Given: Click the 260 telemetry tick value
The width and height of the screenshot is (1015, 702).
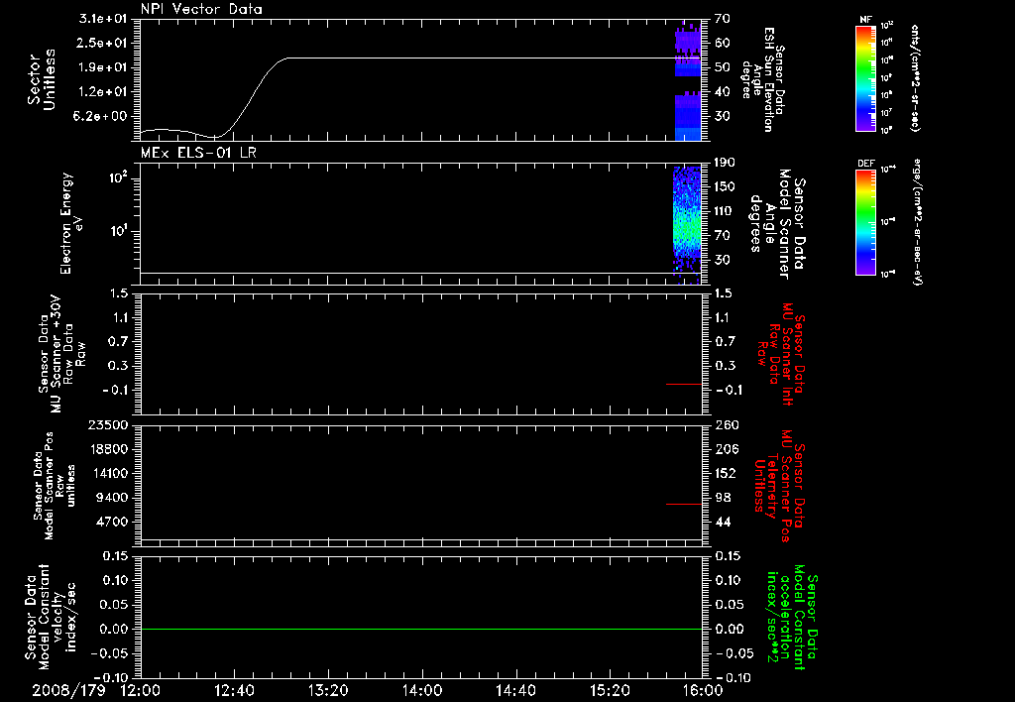Looking at the screenshot, I should [727, 425].
